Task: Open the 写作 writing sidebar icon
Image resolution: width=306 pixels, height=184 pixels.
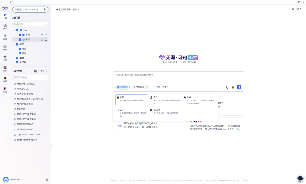Action: point(5,37)
